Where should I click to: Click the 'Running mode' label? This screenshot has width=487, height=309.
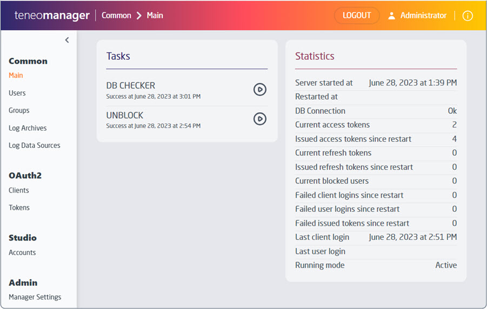(x=320, y=265)
